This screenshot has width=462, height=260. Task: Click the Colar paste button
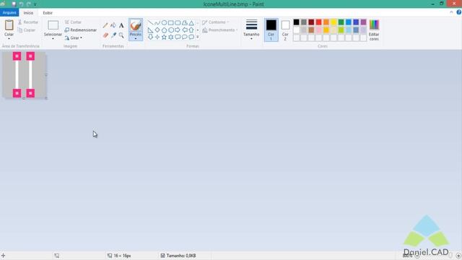click(x=9, y=27)
